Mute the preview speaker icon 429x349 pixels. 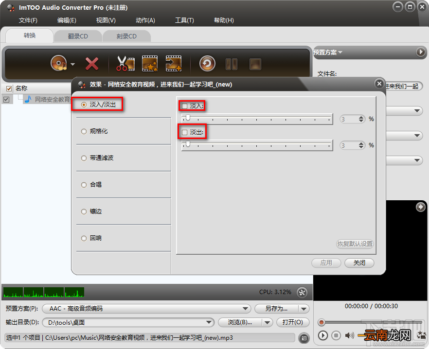[349, 335]
